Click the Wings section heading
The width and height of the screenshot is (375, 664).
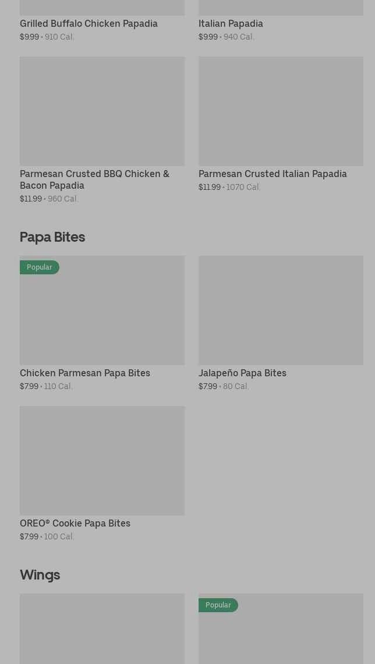point(40,575)
